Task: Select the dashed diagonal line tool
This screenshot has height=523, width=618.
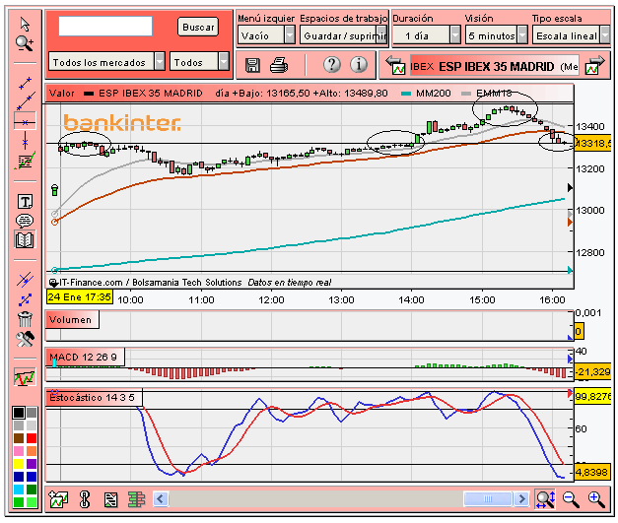Action: pyautogui.click(x=25, y=299)
